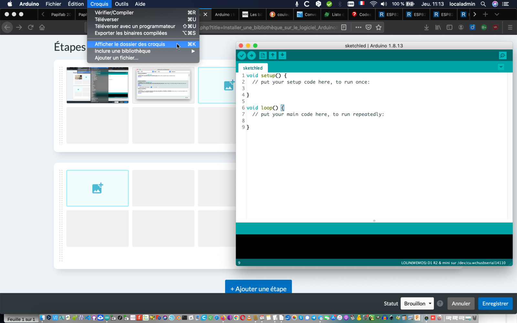Image resolution: width=517 pixels, height=323 pixels.
Task: Open the Serial Monitor icon
Action: tap(502, 55)
